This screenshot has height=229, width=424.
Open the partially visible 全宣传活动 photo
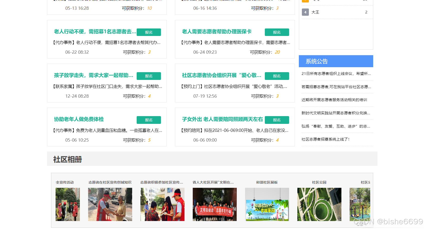click(x=68, y=204)
